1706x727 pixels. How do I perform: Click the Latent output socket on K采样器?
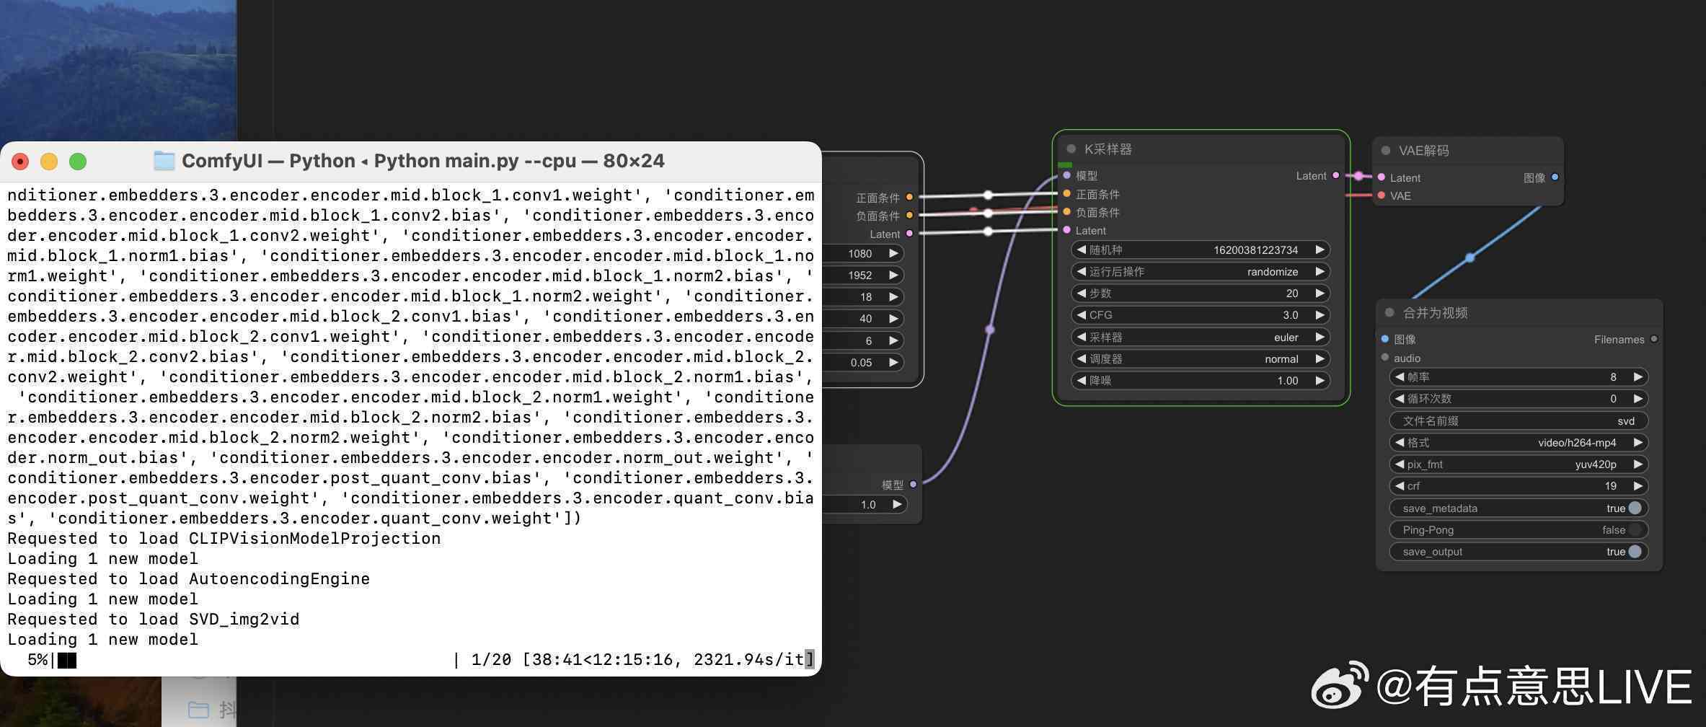coord(1336,175)
